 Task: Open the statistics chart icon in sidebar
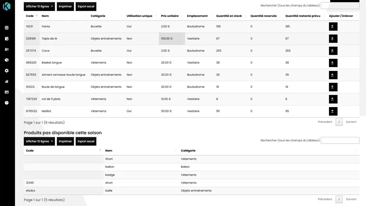pyautogui.click(x=7, y=81)
